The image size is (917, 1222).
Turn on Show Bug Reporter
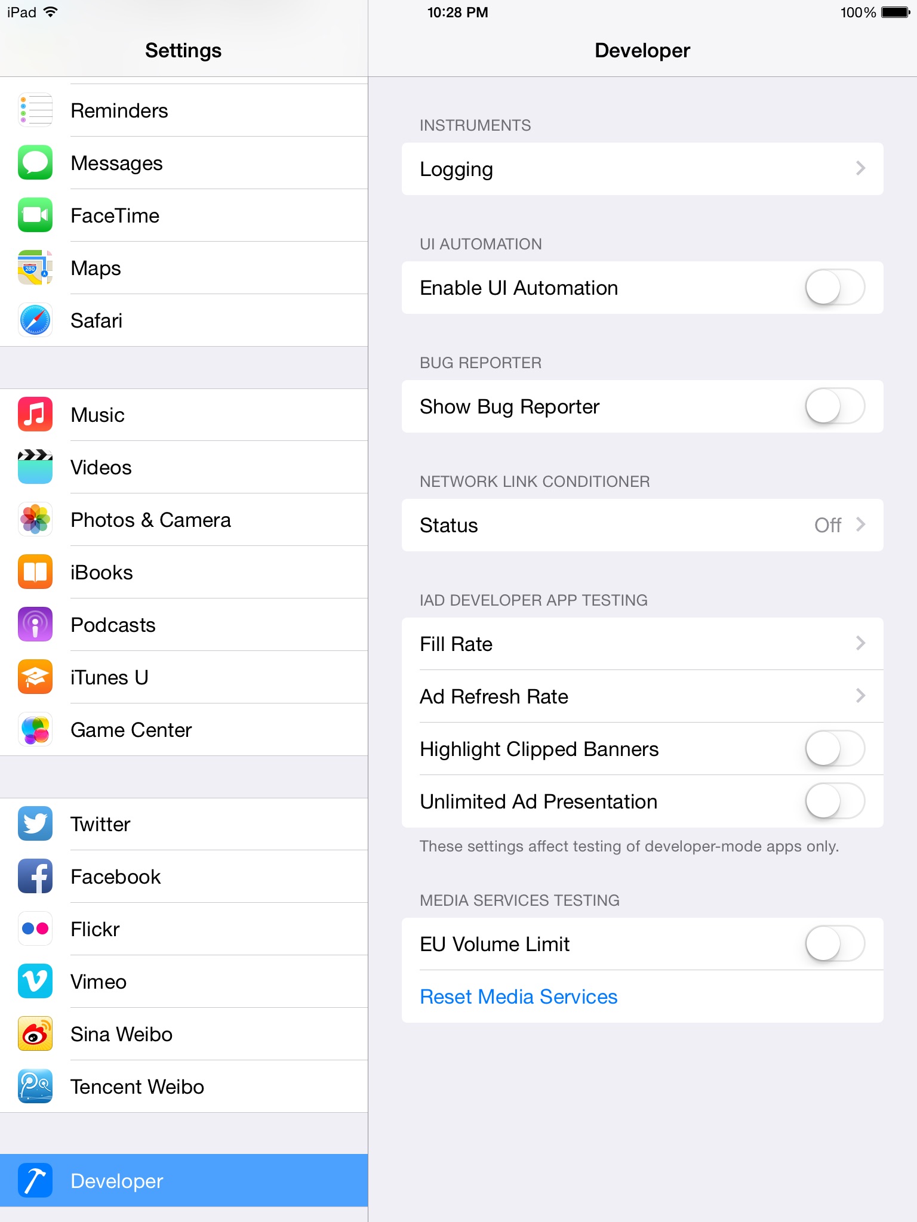coord(835,406)
